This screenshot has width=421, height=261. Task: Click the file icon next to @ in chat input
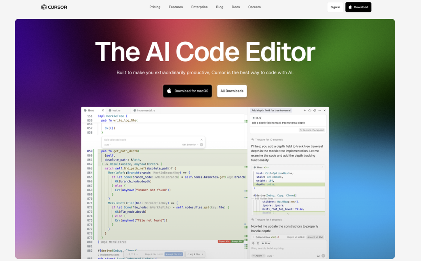[258, 243]
